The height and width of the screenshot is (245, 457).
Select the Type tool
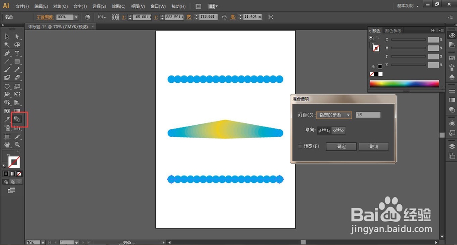(17, 53)
